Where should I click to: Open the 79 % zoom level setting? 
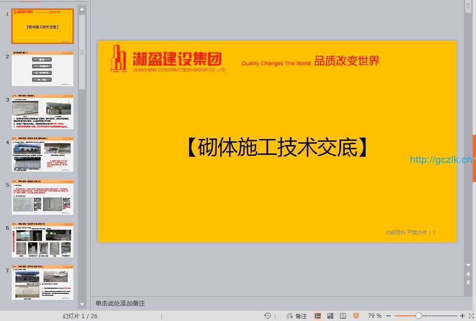click(x=375, y=316)
